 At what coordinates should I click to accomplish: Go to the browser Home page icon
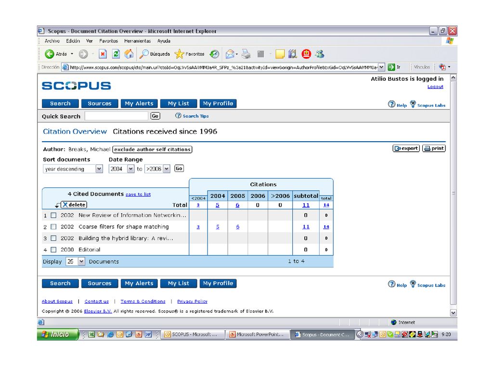coord(129,54)
